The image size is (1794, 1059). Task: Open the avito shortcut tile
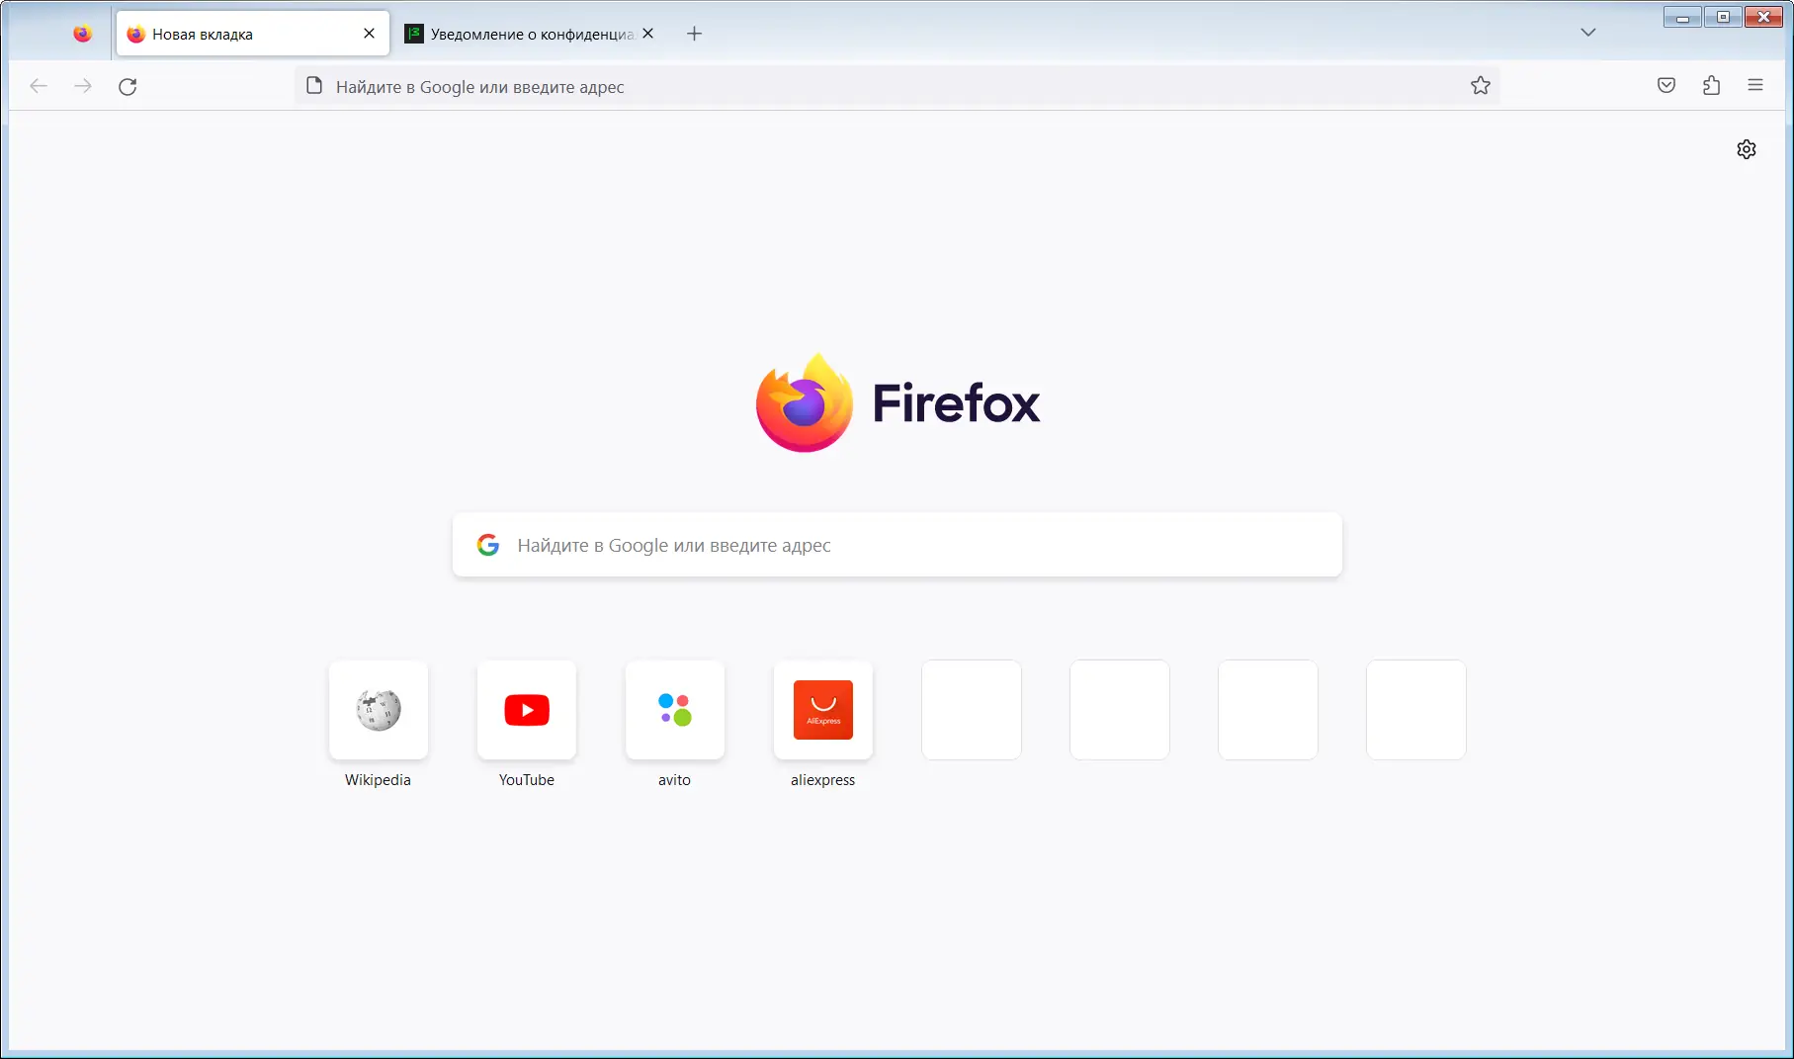[675, 710]
